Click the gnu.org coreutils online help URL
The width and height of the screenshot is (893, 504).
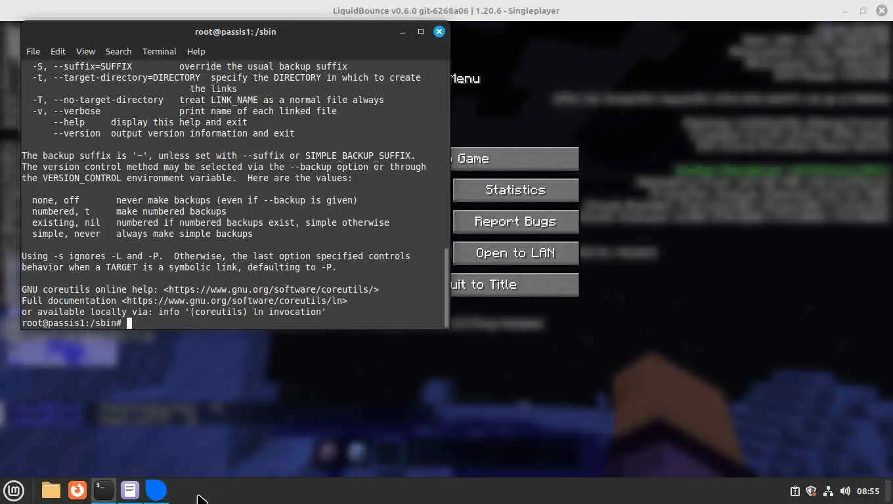tap(271, 289)
